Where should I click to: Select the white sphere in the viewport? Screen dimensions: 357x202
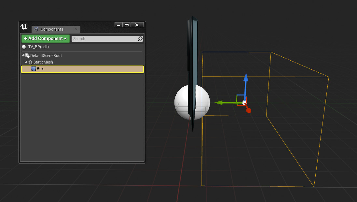click(181, 103)
